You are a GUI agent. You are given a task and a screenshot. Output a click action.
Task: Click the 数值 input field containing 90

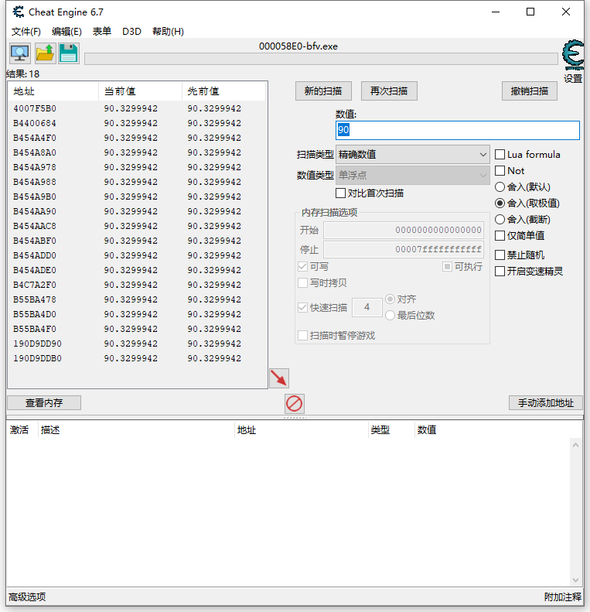(x=457, y=130)
